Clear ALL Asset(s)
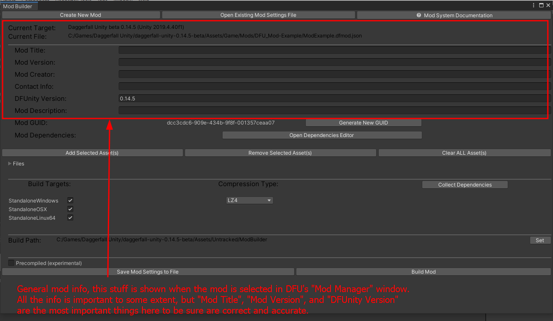Image resolution: width=553 pixels, height=321 pixels. coord(465,153)
